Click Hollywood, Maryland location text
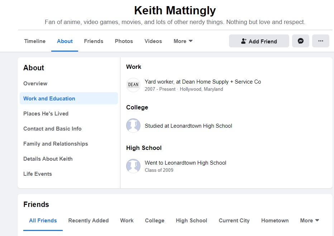The width and height of the screenshot is (334, 236). [201, 89]
